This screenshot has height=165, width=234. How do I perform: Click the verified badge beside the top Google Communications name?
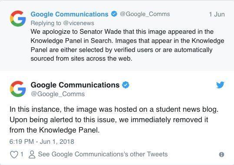[114, 14]
